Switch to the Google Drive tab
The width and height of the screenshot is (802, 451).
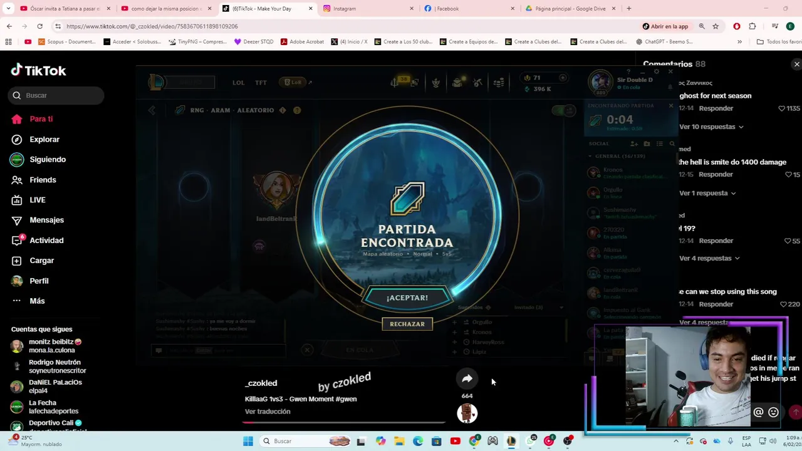click(570, 9)
